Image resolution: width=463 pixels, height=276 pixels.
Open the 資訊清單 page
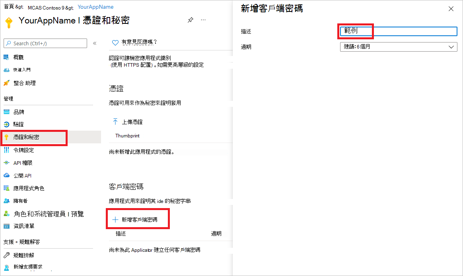[23, 226]
